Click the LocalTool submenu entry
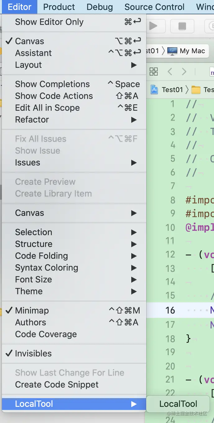The height and width of the screenshot is (423, 214). (x=178, y=404)
